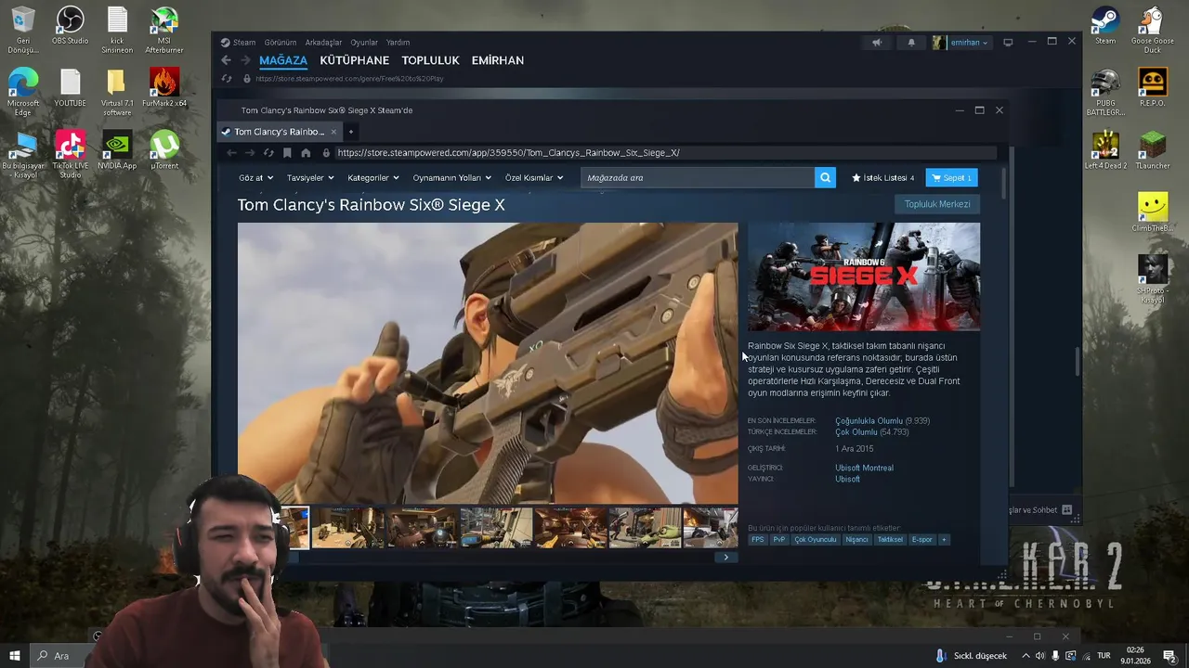The width and height of the screenshot is (1189, 668).
Task: Select the Çok Oyunculu tag
Action: (816, 539)
